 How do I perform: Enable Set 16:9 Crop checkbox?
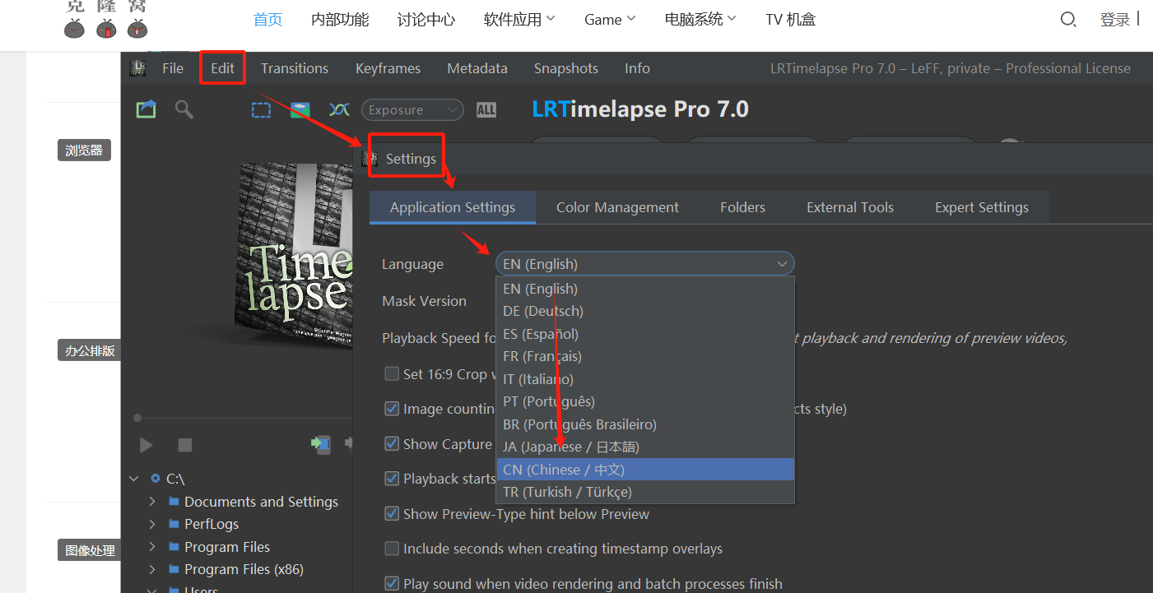pos(392,373)
